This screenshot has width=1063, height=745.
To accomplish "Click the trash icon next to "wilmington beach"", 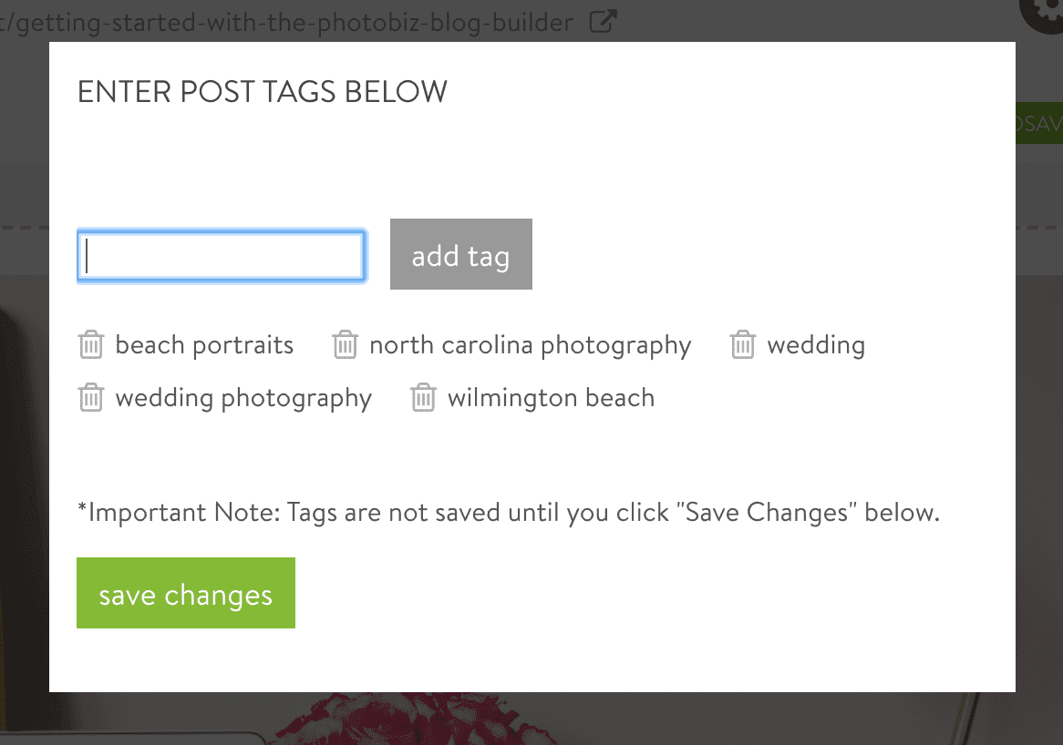I will (x=423, y=397).
